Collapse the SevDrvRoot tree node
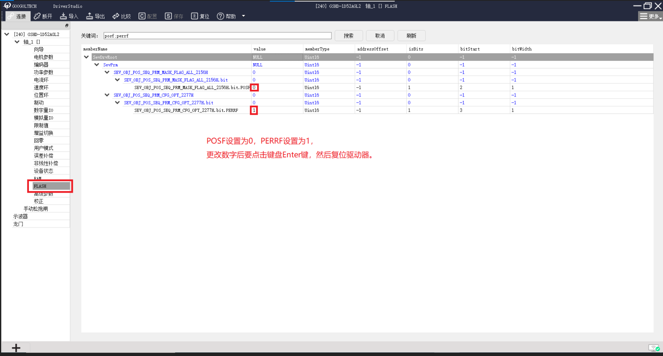 (86, 57)
